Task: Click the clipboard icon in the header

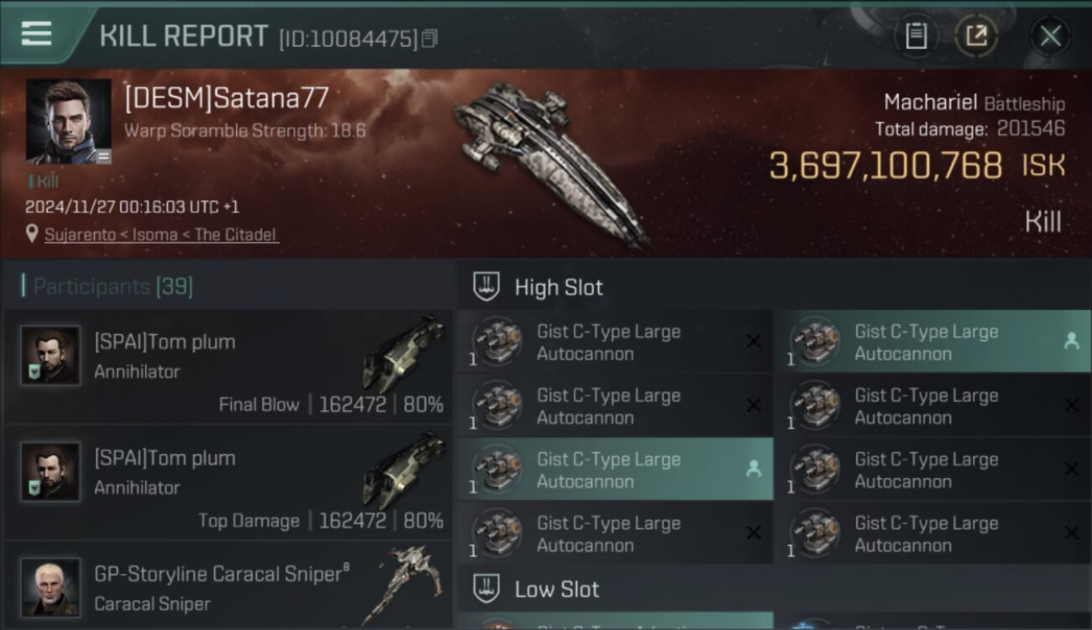Action: [x=916, y=36]
